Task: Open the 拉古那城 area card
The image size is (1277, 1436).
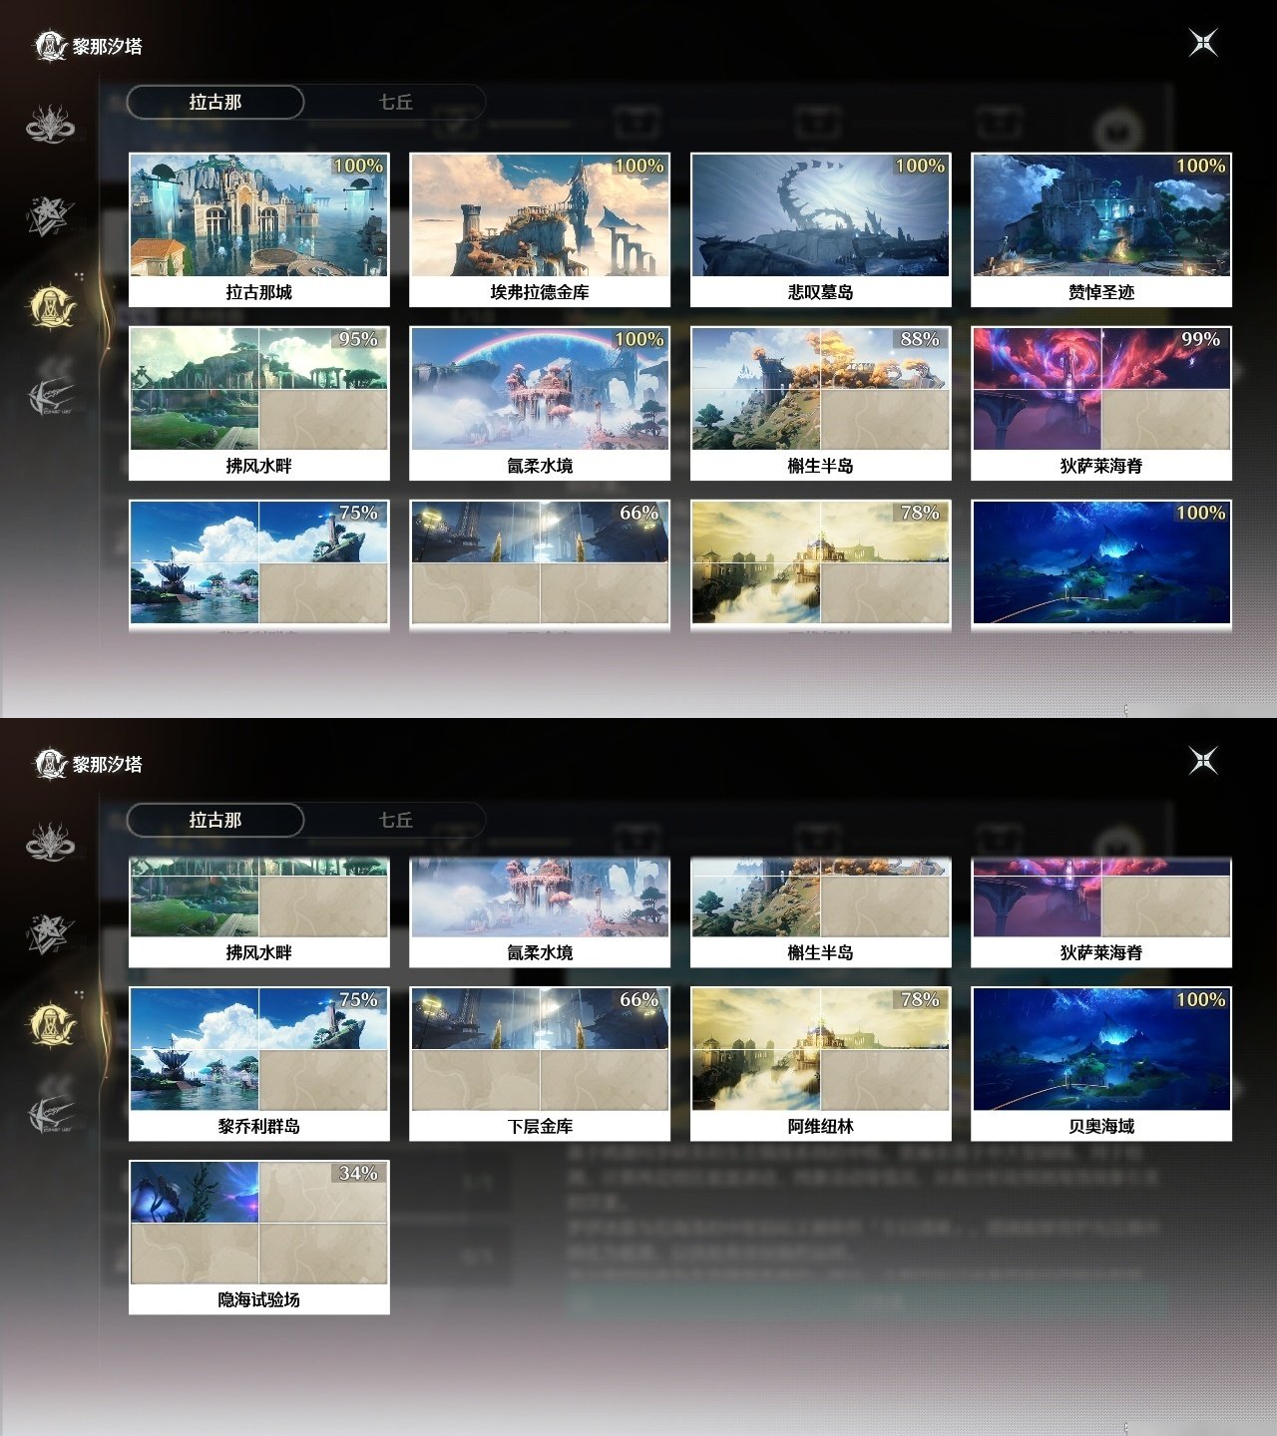Action: (259, 229)
